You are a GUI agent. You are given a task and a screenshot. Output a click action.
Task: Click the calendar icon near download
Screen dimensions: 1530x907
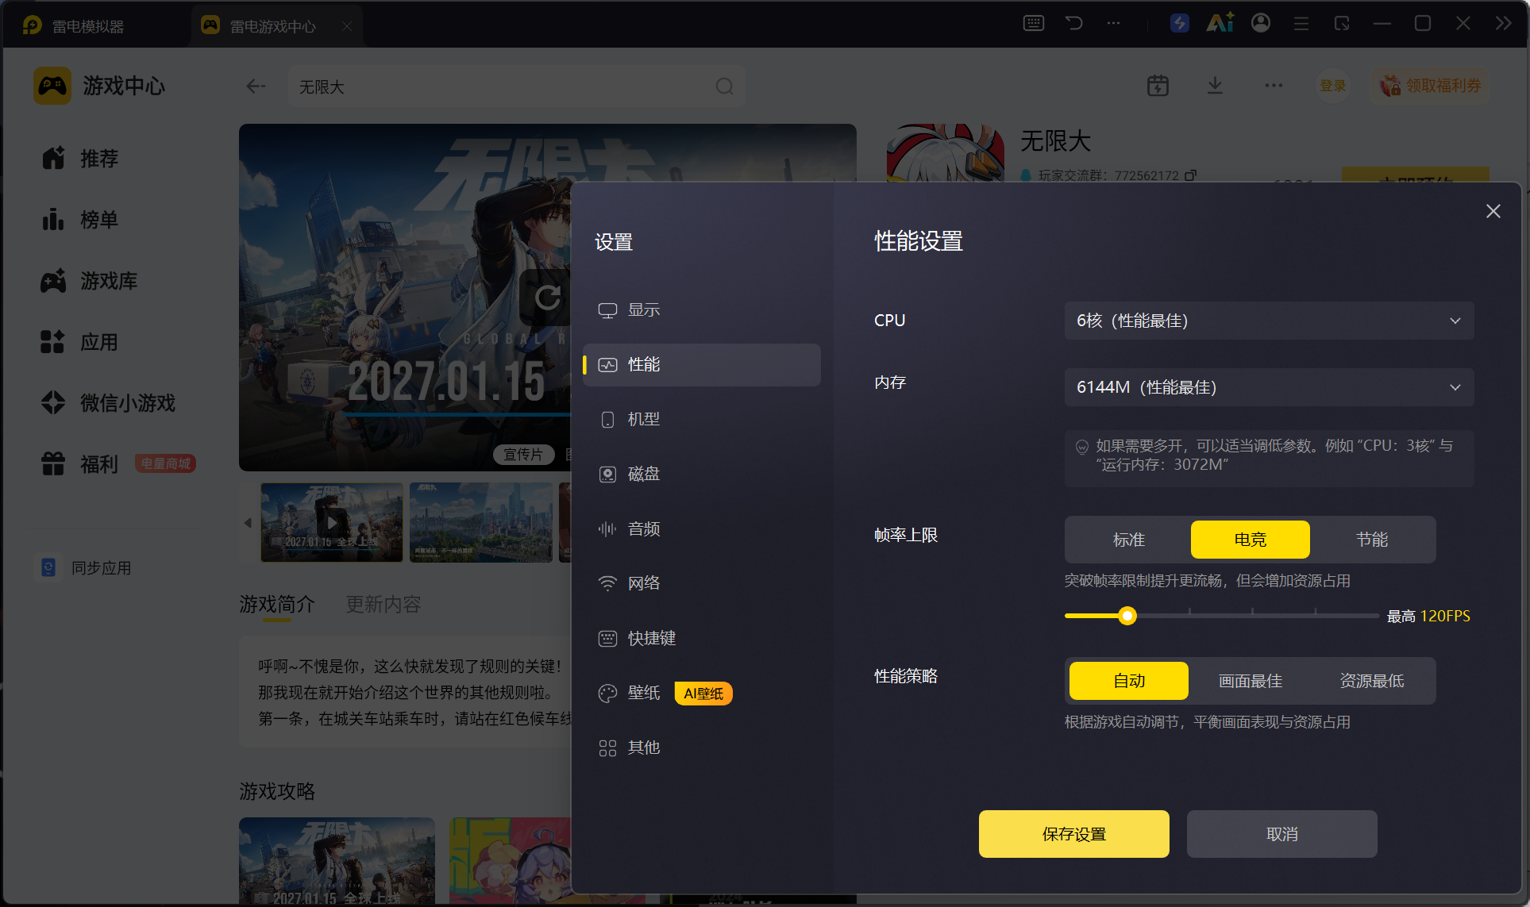click(x=1158, y=86)
